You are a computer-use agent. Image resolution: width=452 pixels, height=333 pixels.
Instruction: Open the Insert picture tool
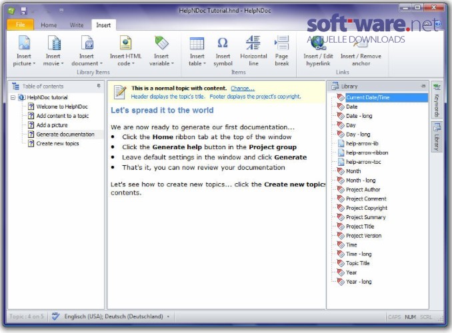click(x=24, y=51)
